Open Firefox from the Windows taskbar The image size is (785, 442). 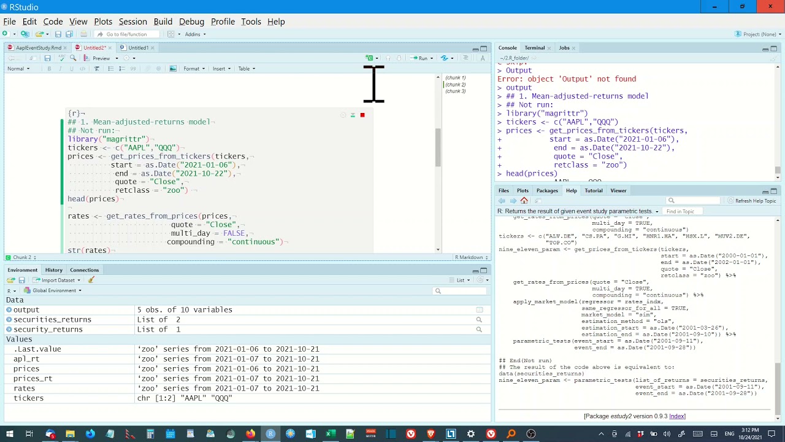pos(250,434)
